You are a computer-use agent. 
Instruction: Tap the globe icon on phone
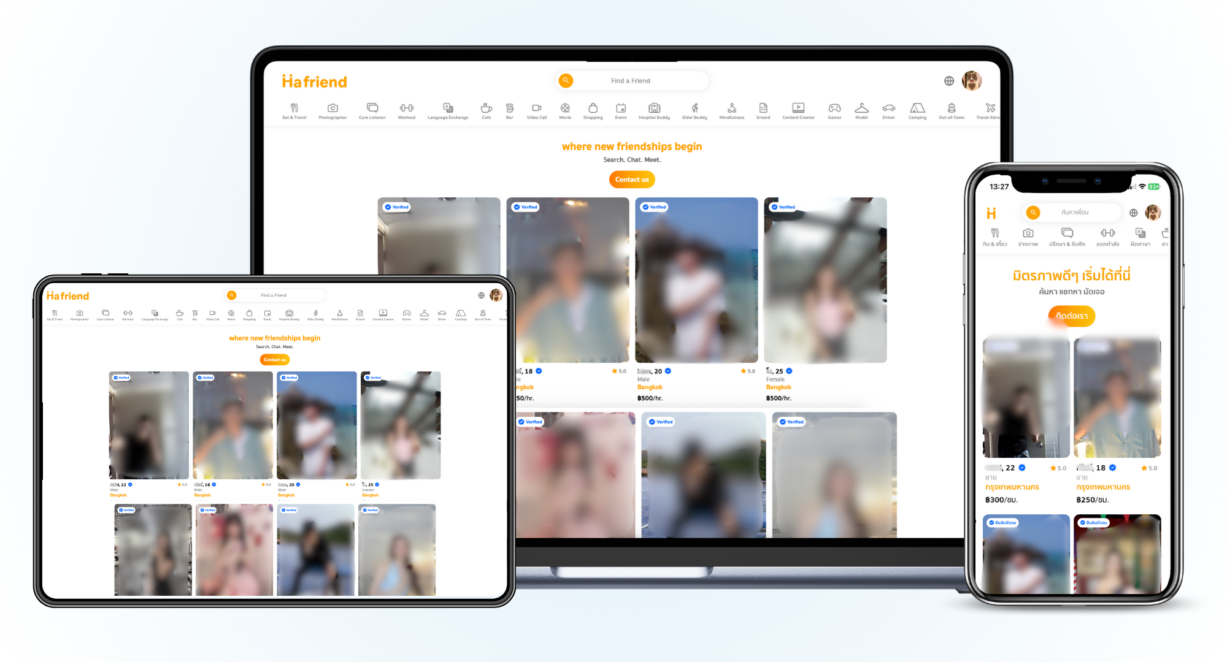(x=1134, y=213)
